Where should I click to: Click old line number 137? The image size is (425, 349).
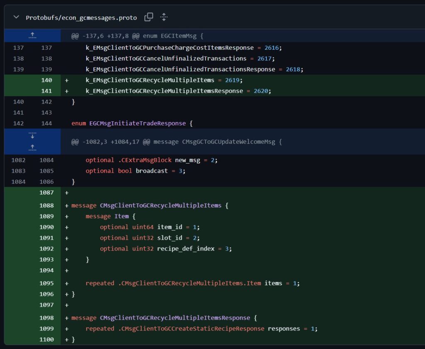click(18, 48)
